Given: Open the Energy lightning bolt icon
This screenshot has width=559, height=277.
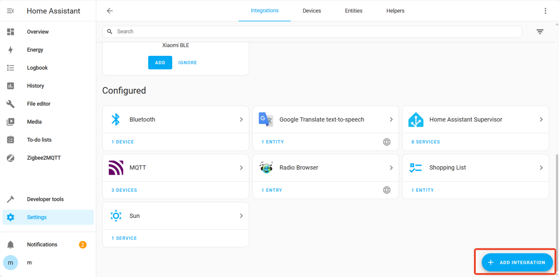Looking at the screenshot, I should pyautogui.click(x=11, y=50).
